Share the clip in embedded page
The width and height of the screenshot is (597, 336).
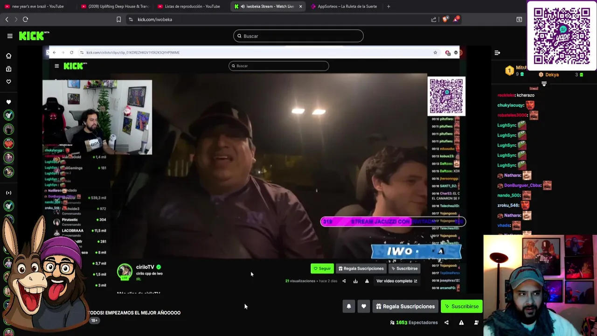[x=344, y=281]
